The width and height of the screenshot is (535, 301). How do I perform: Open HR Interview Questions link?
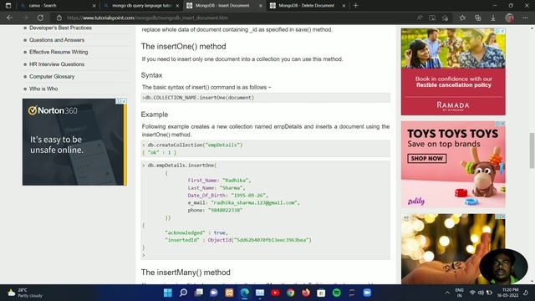pos(57,64)
